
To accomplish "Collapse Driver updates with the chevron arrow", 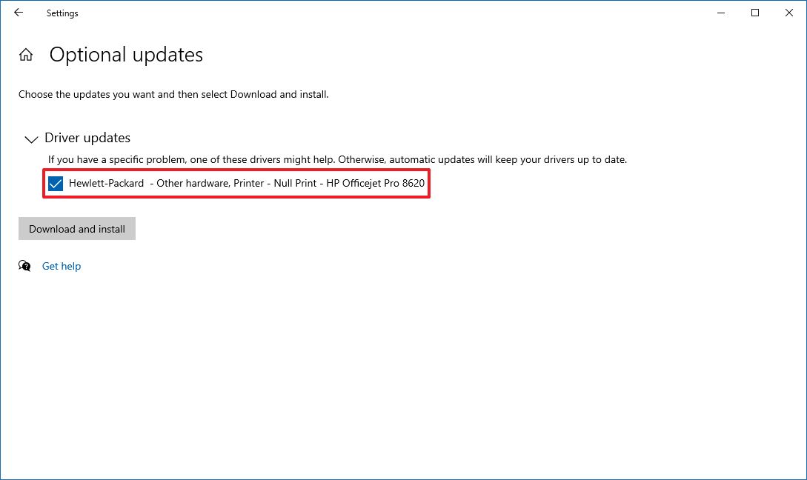I will click(31, 139).
